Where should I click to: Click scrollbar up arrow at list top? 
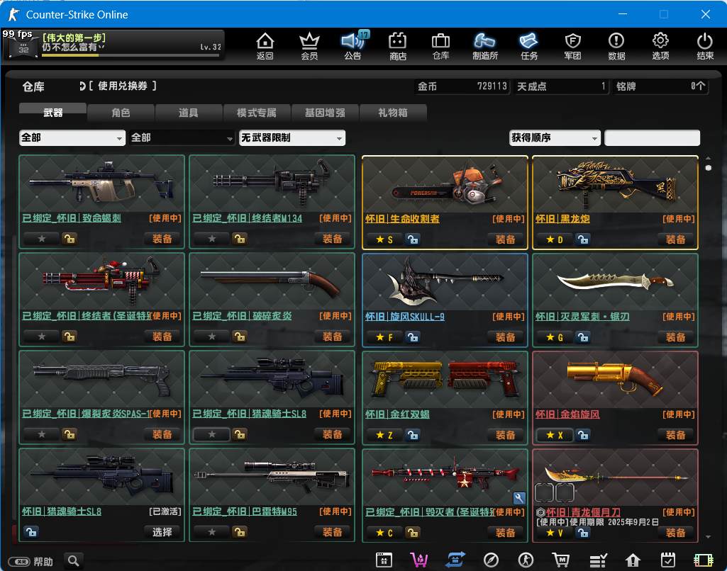[x=708, y=158]
